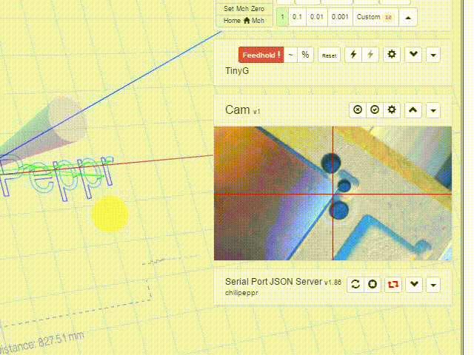The height and width of the screenshot is (355, 474).
Task: Open the TinyG caret dropdown menu
Action: coord(433,55)
